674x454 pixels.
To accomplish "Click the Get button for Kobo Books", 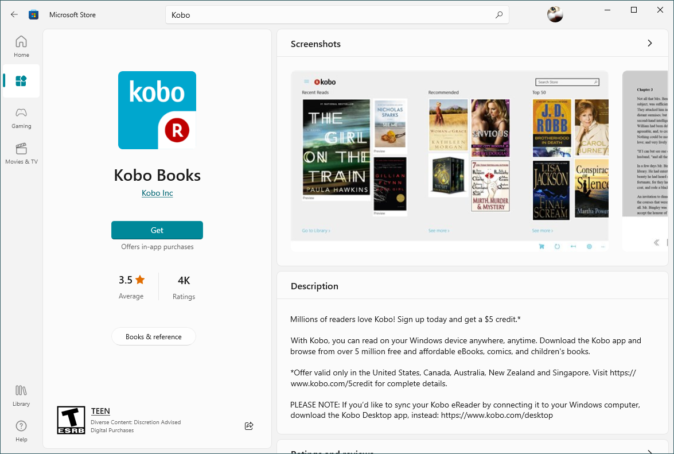I will coord(157,230).
